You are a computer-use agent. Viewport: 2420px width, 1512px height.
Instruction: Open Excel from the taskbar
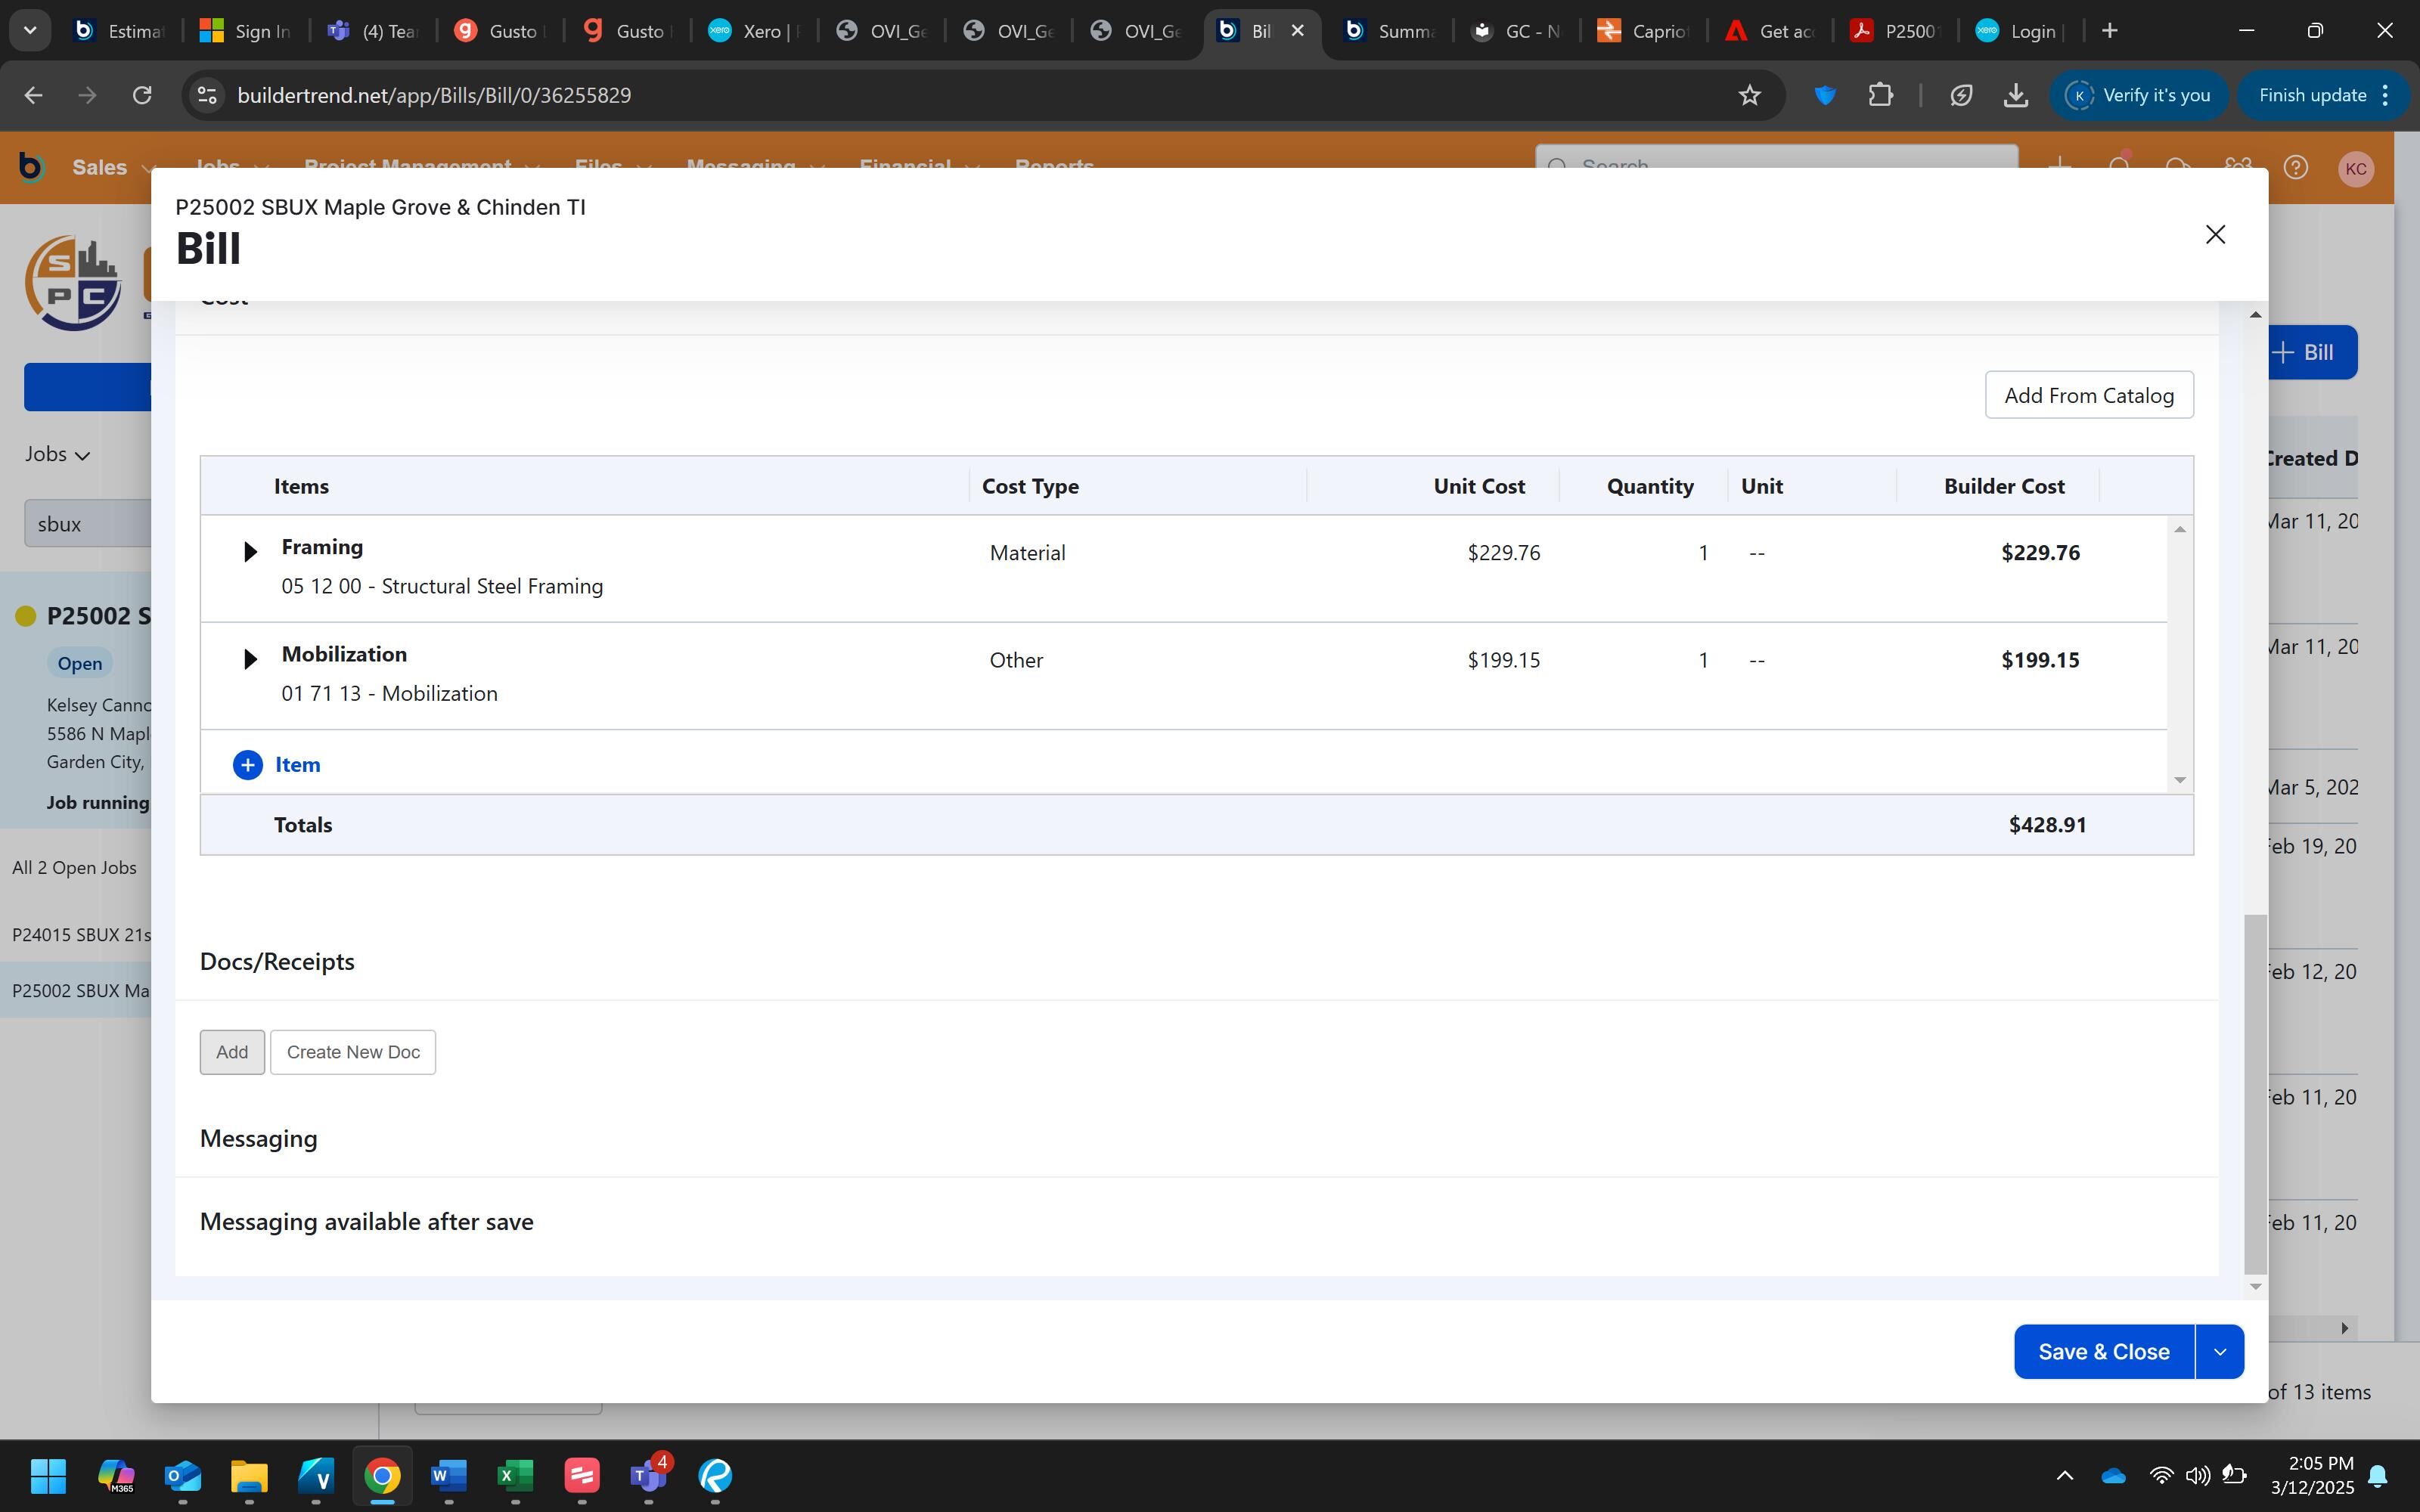pos(515,1476)
